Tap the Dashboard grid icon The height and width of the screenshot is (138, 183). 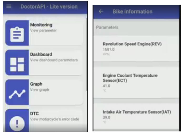pyautogui.click(x=17, y=62)
